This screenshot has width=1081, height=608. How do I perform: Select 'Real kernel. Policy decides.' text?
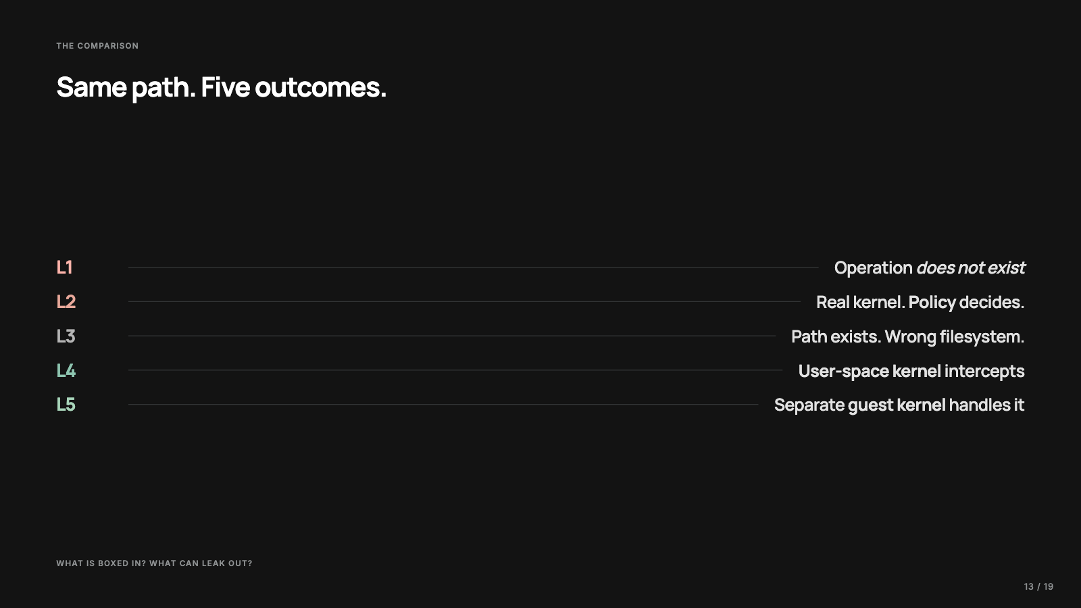pos(920,303)
